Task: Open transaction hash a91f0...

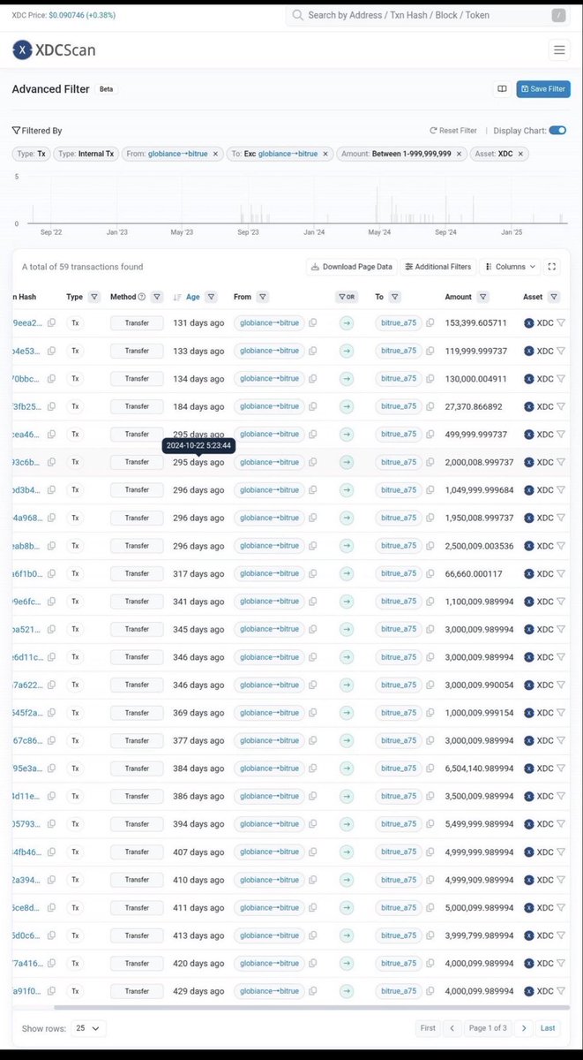Action: (x=27, y=991)
